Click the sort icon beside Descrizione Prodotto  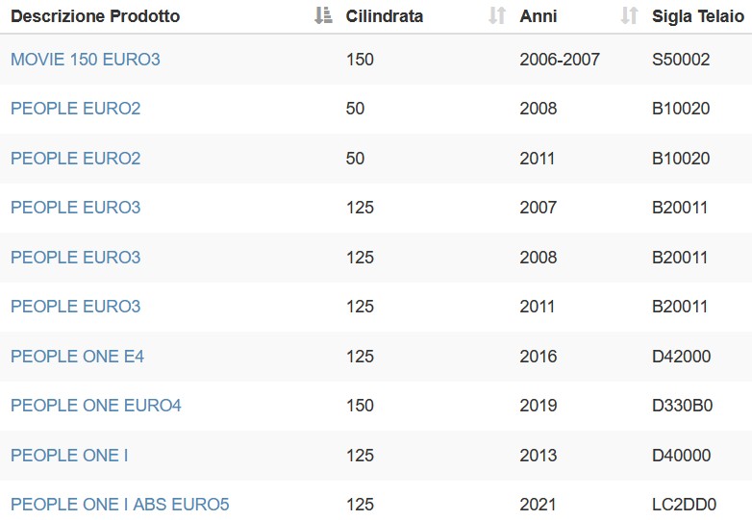[x=323, y=15]
